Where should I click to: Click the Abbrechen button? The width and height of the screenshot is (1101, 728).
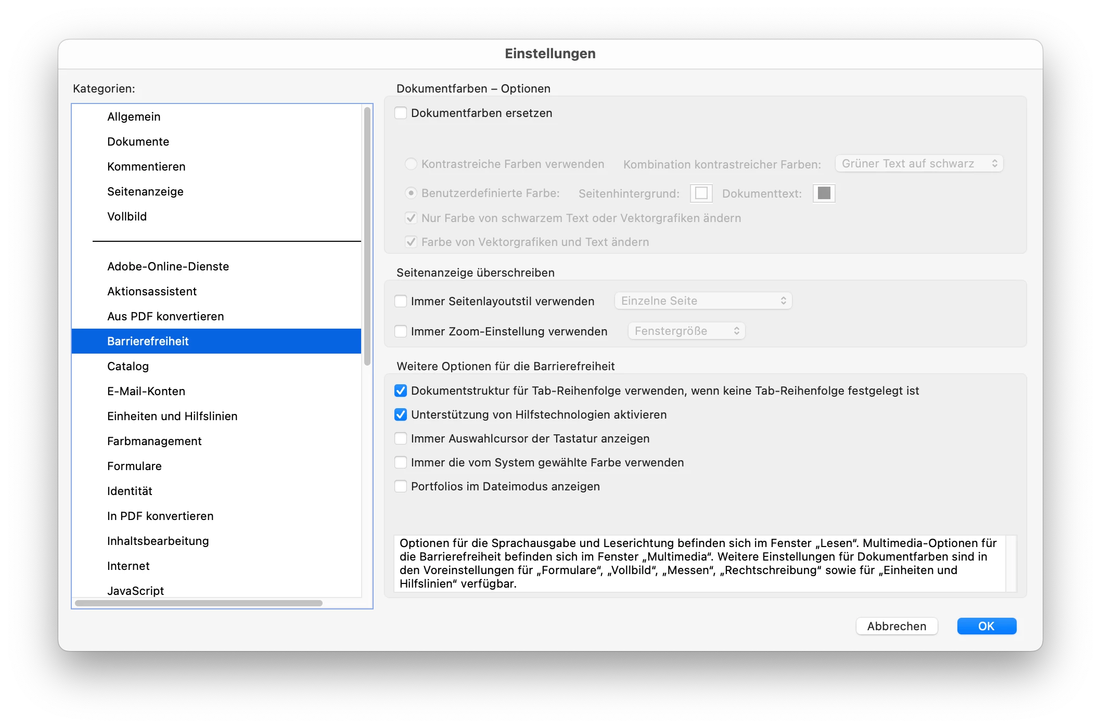click(x=897, y=627)
